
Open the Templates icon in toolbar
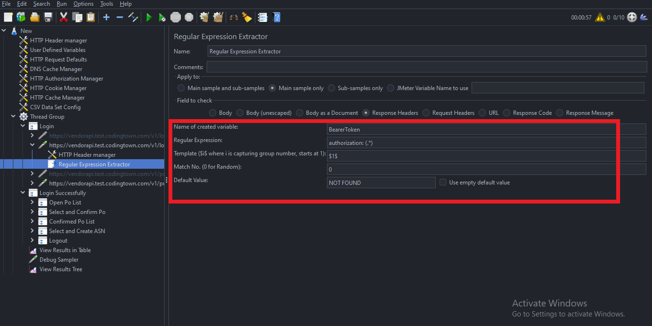pyautogui.click(x=21, y=17)
